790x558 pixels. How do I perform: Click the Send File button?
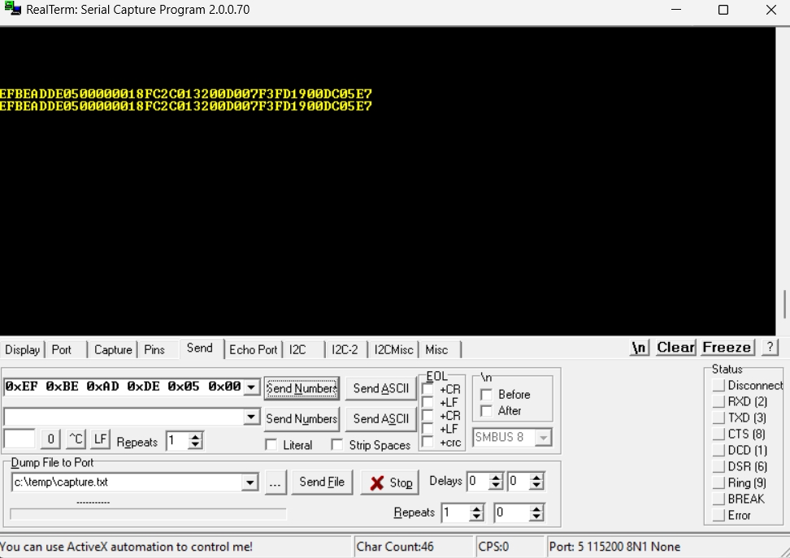pos(322,482)
